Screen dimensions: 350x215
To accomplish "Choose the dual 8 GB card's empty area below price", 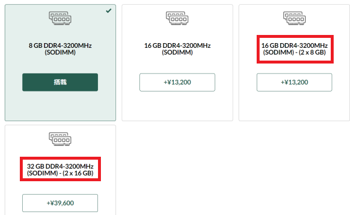I will pos(295,106).
